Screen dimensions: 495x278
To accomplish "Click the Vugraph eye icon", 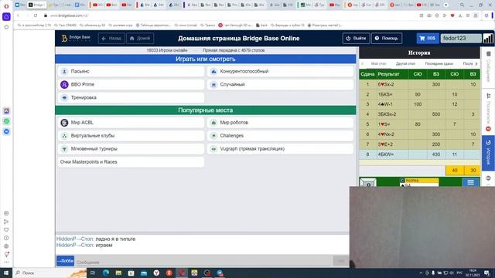I will [213, 149].
